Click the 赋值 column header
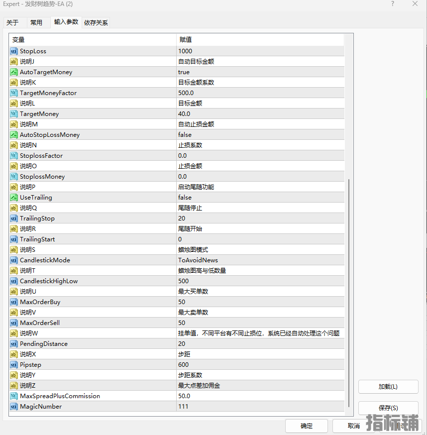Screen dimensions: 427x435 [260, 40]
